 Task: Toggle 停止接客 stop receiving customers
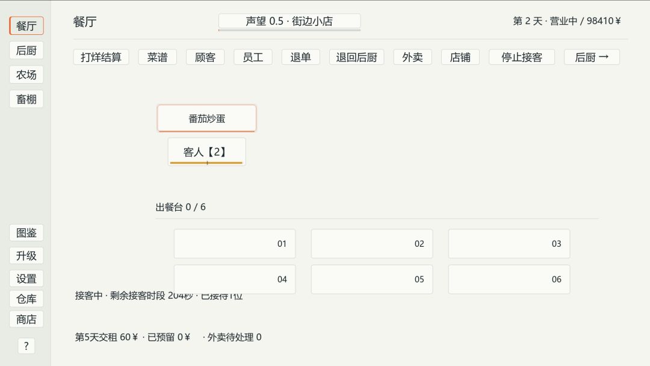[521, 57]
